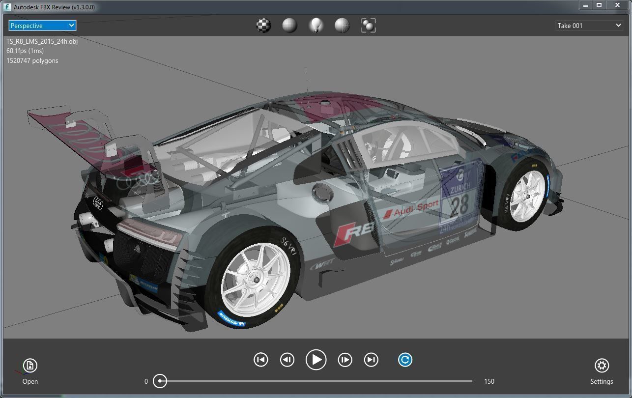This screenshot has height=398, width=632.
Task: Step back one frame
Action: (287, 360)
